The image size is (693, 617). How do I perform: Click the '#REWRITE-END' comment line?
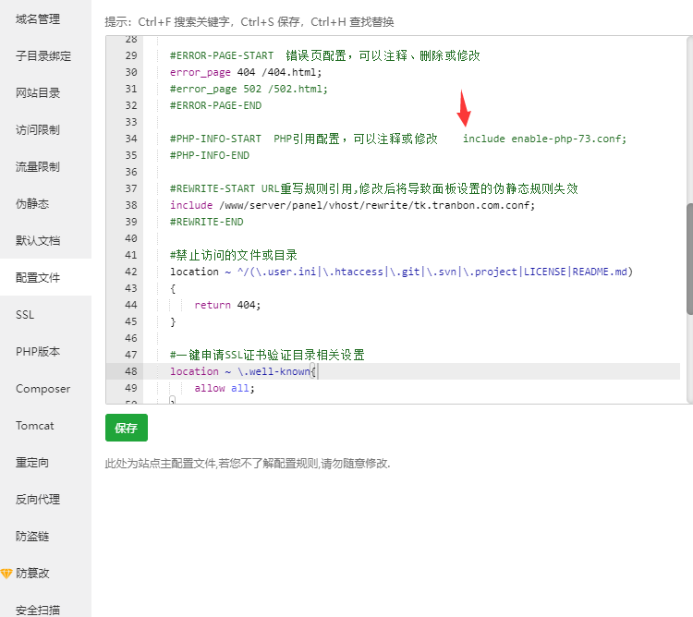click(207, 222)
